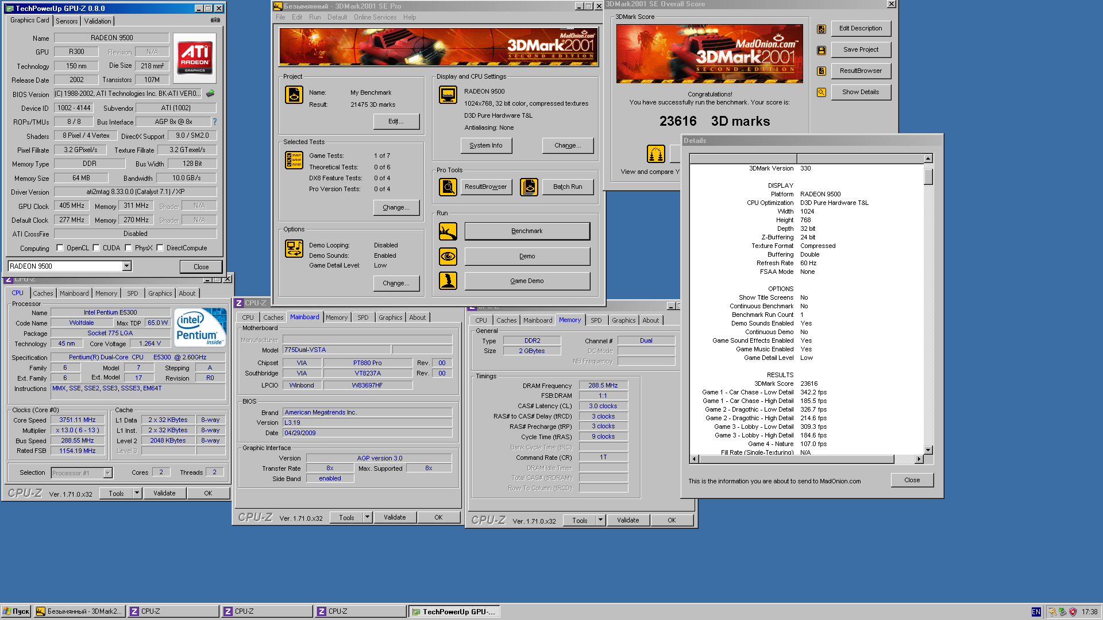Click Close in the Details window
The height and width of the screenshot is (620, 1103).
pyautogui.click(x=912, y=480)
